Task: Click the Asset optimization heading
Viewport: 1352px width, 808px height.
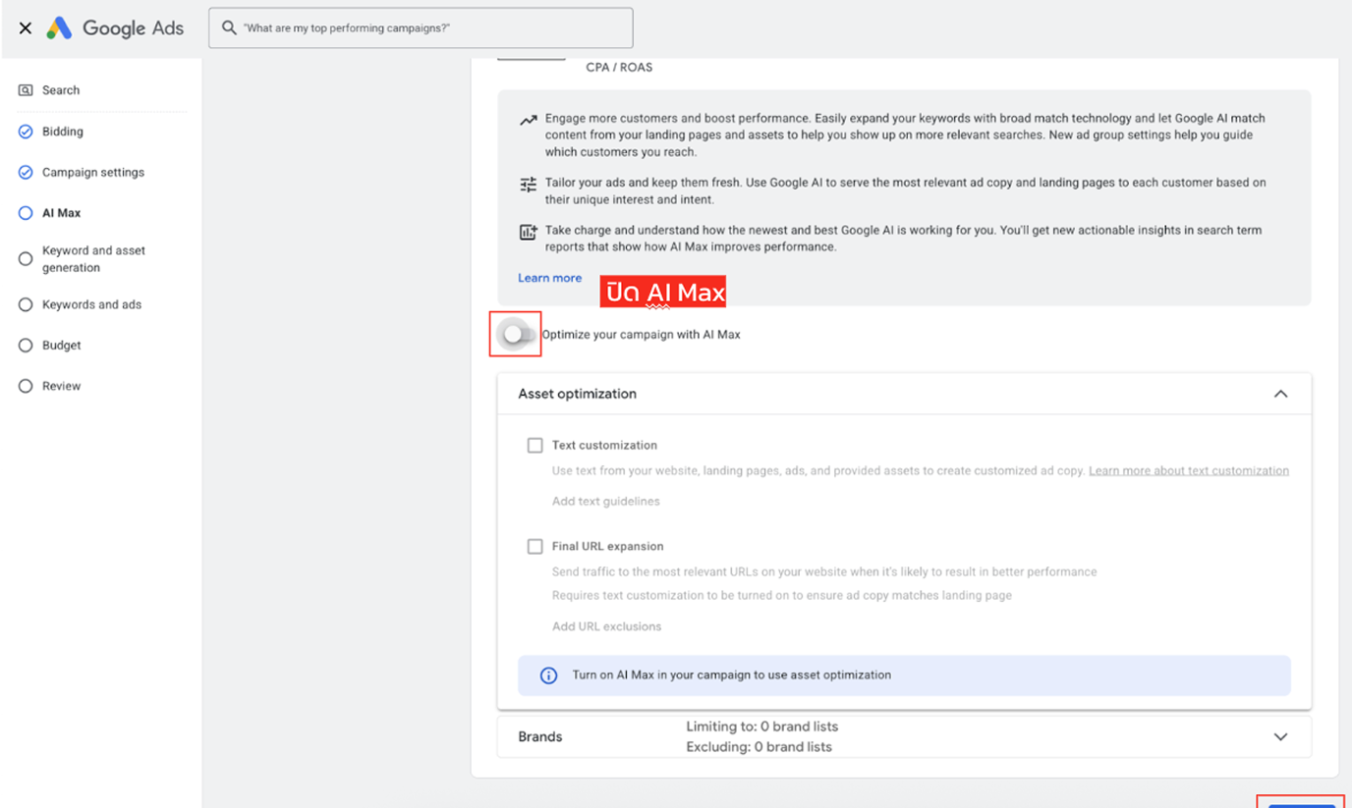Action: [577, 394]
